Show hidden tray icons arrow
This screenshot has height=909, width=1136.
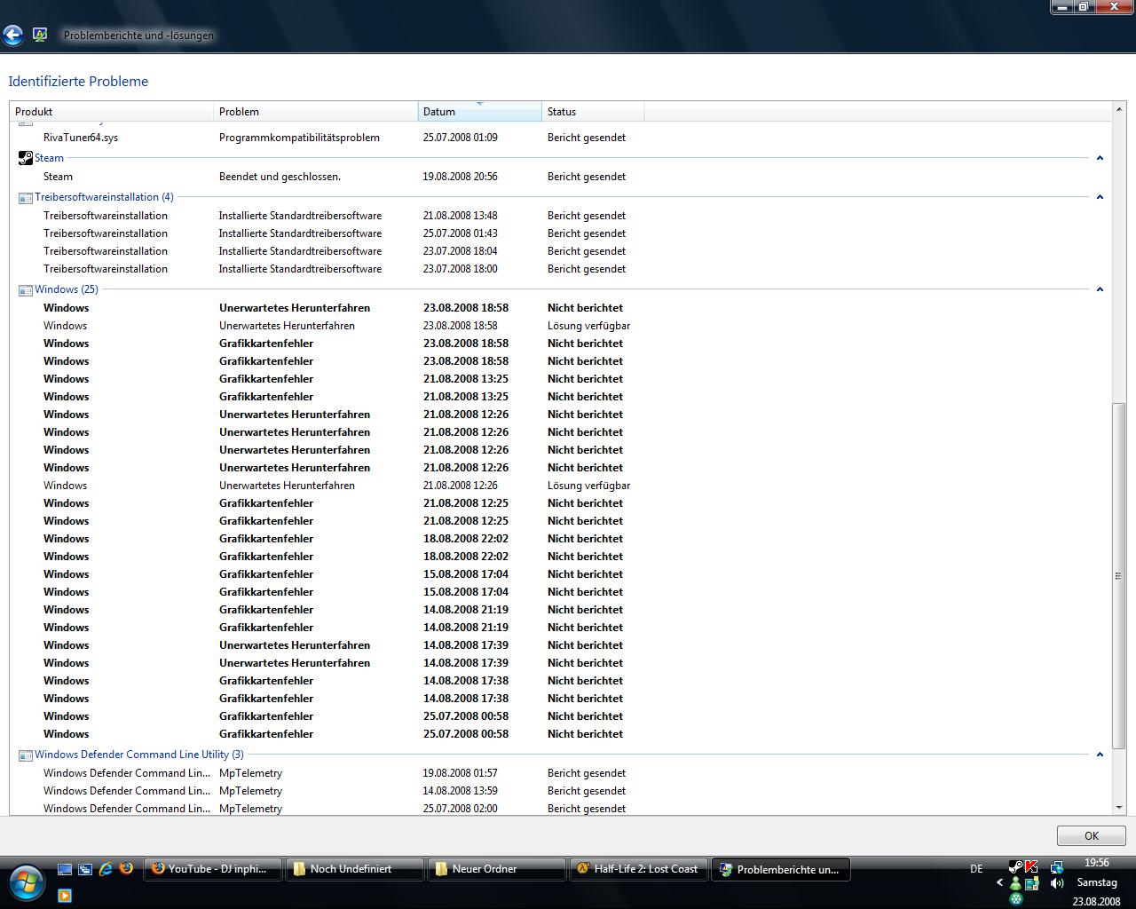[x=999, y=883]
